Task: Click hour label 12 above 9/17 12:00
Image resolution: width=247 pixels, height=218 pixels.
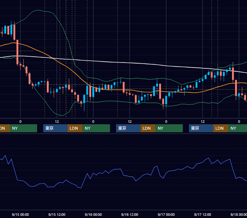Action: [203, 122]
